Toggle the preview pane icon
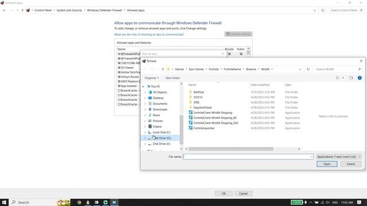367x206 pixels. [350, 78]
